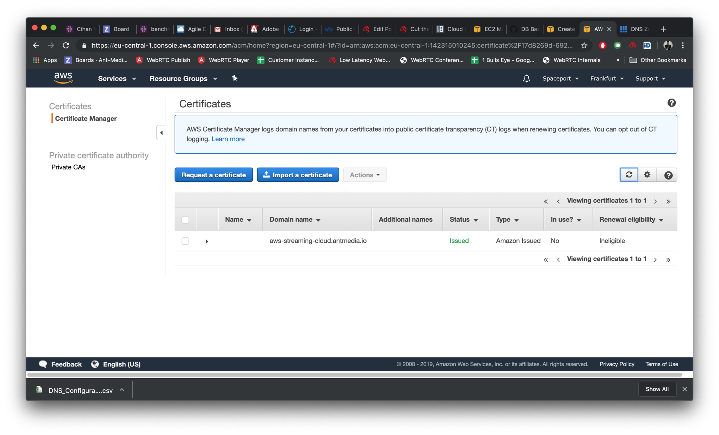Click Request a certificate button
Screen dimensions: 719x435
213,175
